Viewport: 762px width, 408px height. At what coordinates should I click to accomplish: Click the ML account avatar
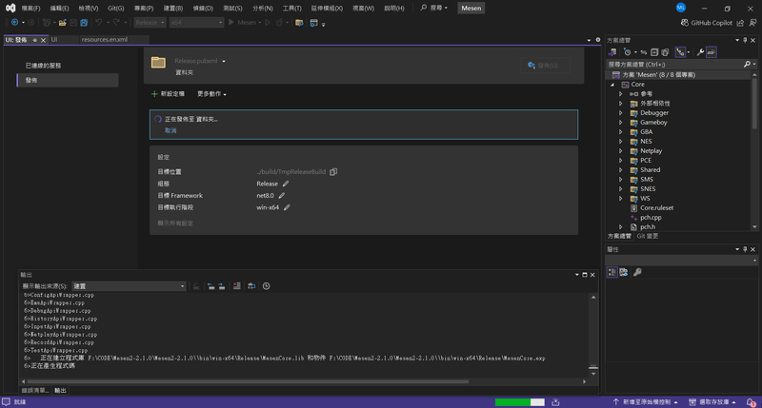(681, 8)
